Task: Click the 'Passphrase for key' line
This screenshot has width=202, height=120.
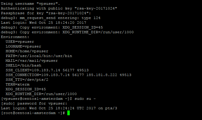Action: [46, 13]
